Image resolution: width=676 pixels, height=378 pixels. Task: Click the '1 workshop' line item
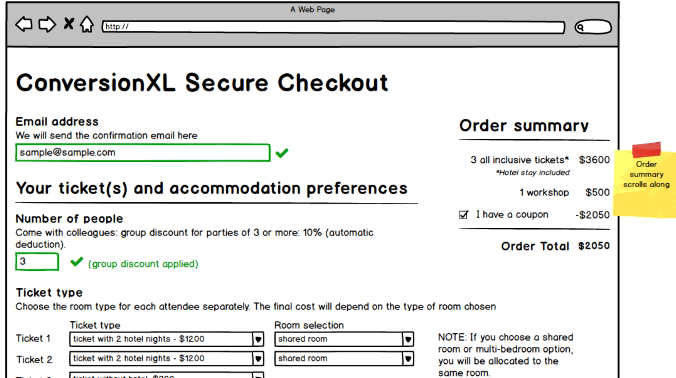(544, 193)
